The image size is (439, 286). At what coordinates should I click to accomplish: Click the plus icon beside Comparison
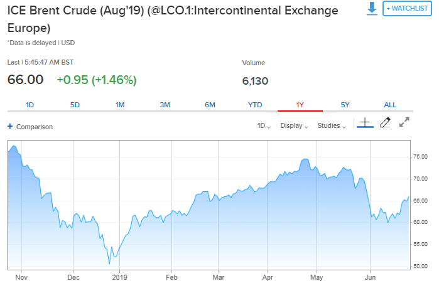pyautogui.click(x=10, y=126)
